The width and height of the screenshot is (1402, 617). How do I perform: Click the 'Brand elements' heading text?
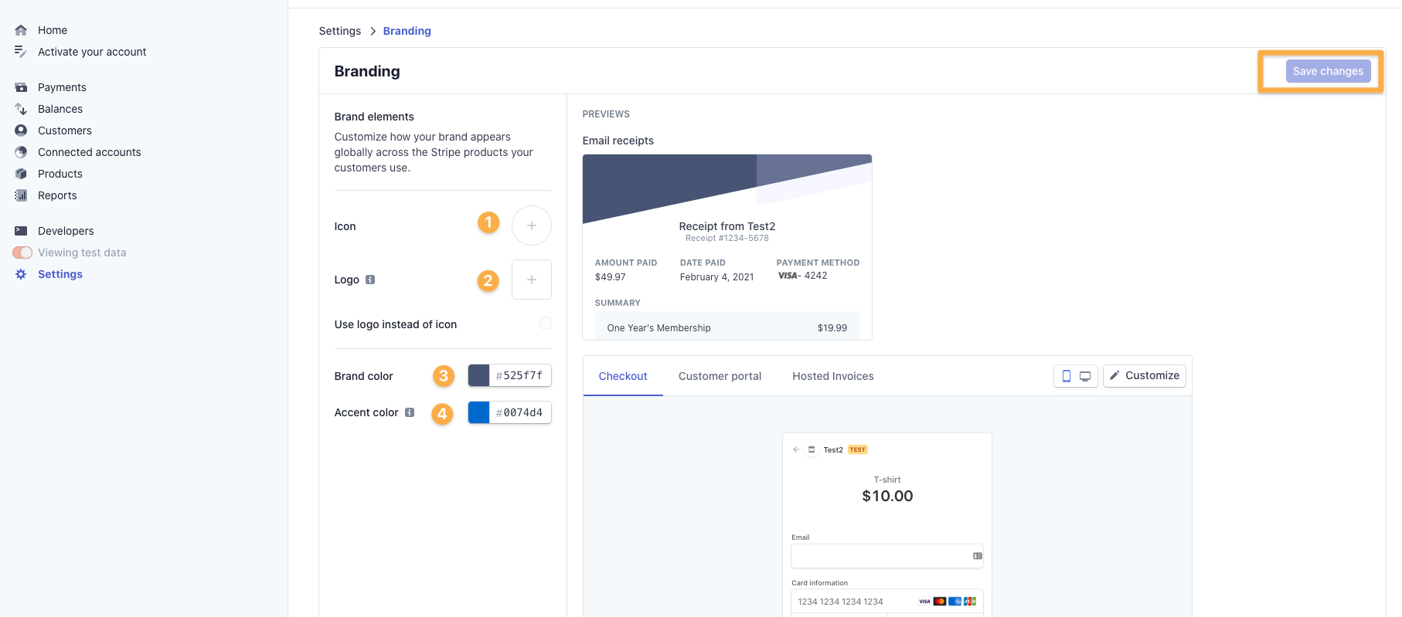[374, 117]
